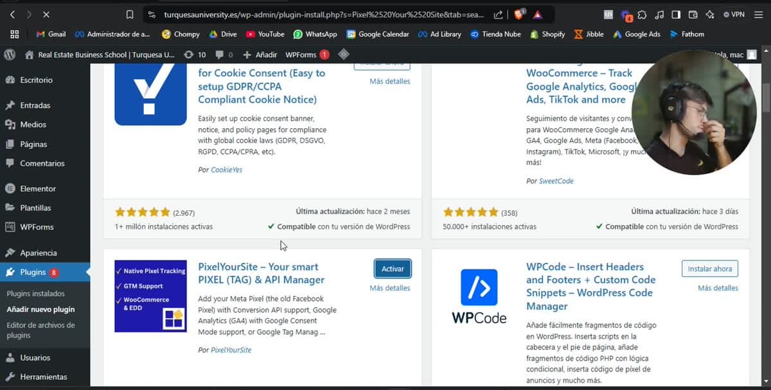
Task: Toggle the browser sidebar panel icon
Action: [x=676, y=14]
